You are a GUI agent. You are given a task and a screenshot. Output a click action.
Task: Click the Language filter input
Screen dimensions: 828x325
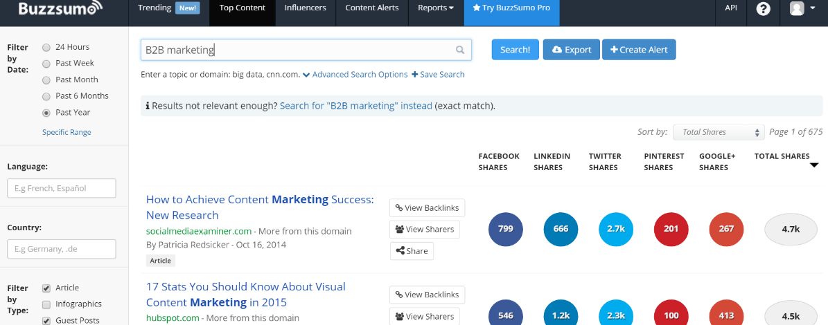[61, 188]
